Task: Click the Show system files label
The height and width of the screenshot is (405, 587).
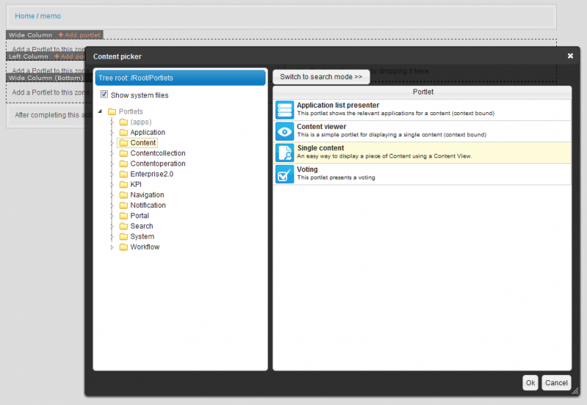Action: (x=139, y=95)
